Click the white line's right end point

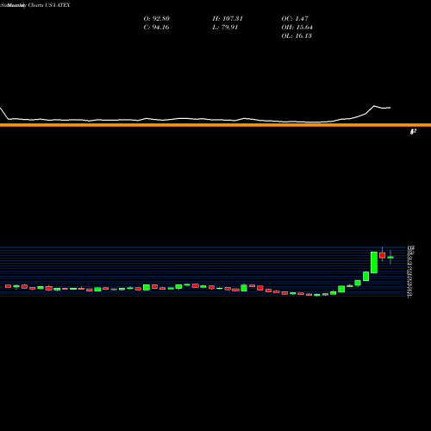(x=390, y=108)
